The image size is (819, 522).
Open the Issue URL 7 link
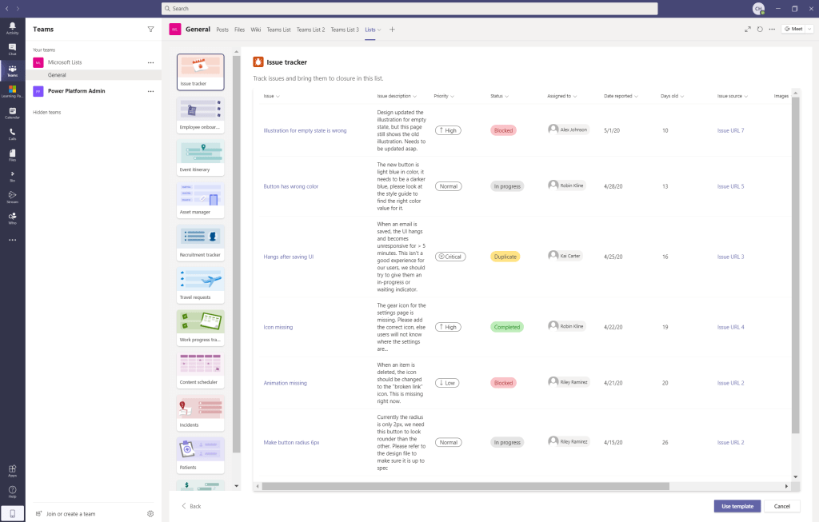730,130
